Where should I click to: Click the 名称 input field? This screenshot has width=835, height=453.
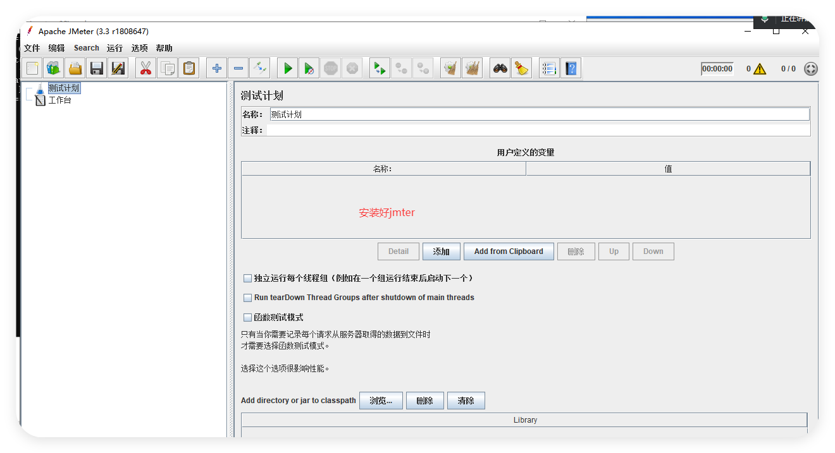pyautogui.click(x=540, y=114)
